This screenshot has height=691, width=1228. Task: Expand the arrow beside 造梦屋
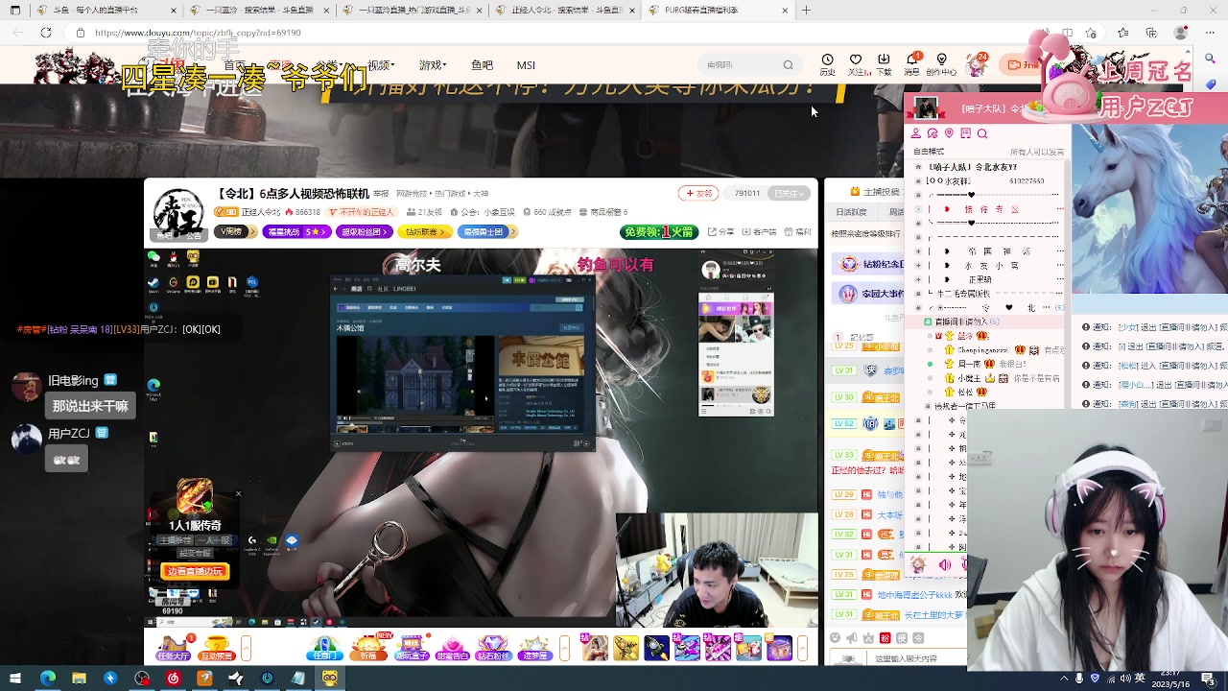coord(564,649)
